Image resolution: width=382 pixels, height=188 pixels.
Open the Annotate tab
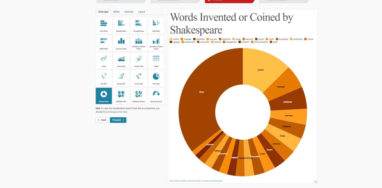[129, 12]
